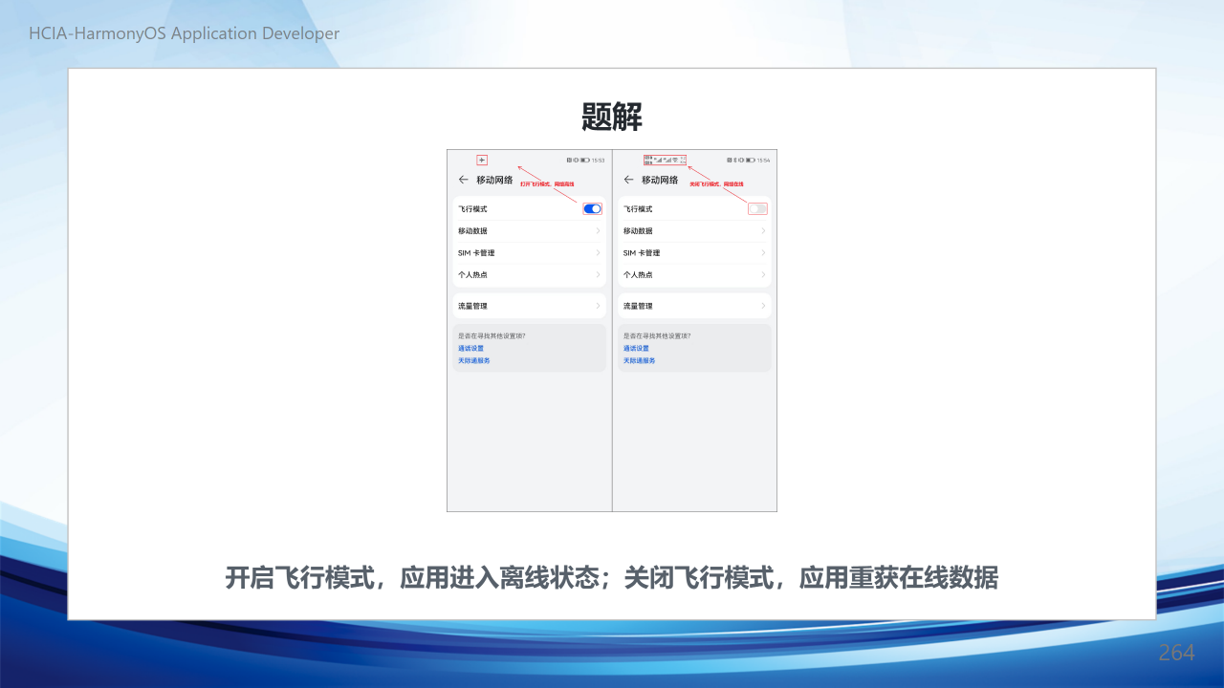Click the 移动网络 title in the 15:54 screenshot
Viewport: 1224px width, 688px height.
(x=660, y=180)
